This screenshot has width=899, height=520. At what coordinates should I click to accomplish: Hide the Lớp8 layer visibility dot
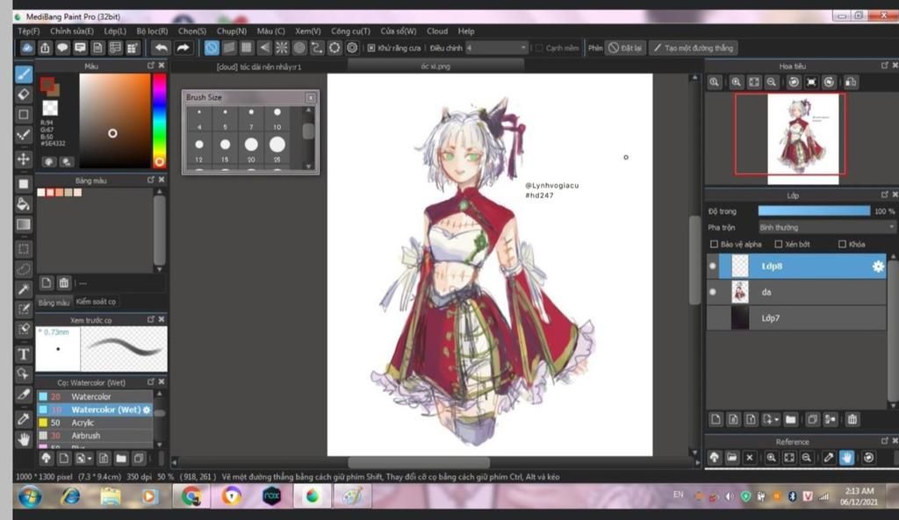tap(713, 267)
